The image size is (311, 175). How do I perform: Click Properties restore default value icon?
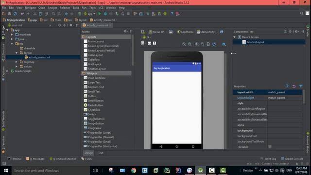[294, 86]
